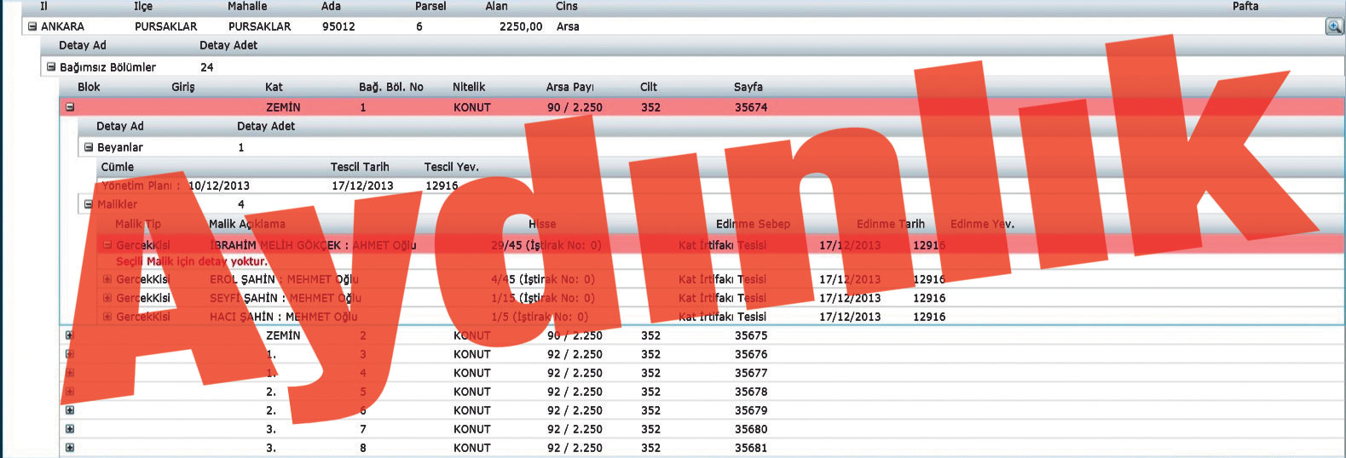1346x458 pixels.
Task: Click the Hisse value 29/45 (İştirak No: 0)
Action: [546, 245]
